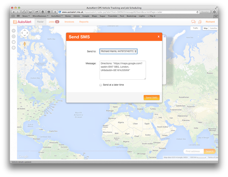The width and height of the screenshot is (228, 177).
Task: Open Translate bookmark
Action: tap(113, 16)
